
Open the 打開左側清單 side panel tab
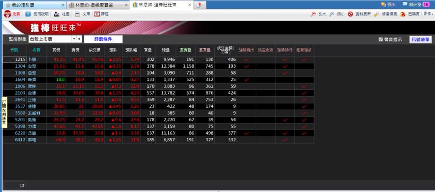tap(4, 112)
